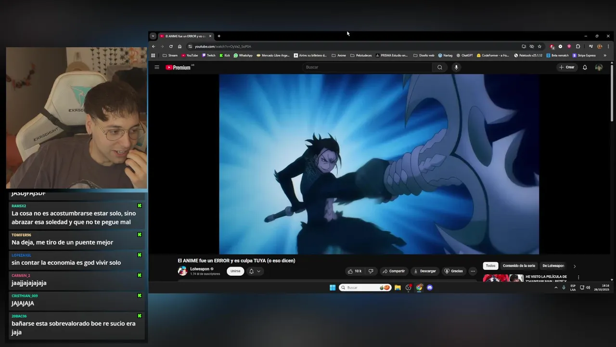Open the YouTube account avatar menu
Viewport: 616px width, 347px height.
pos(599,67)
